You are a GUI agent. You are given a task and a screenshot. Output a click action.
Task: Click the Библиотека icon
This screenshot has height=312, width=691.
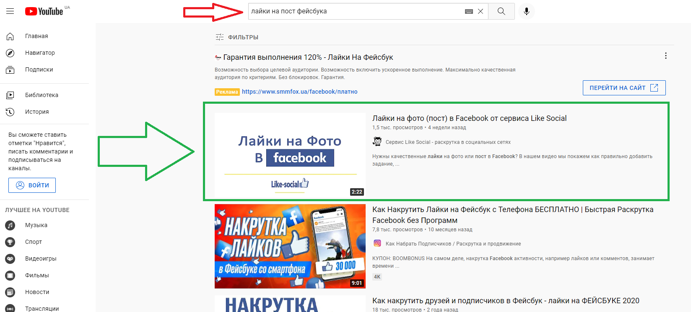click(x=10, y=95)
